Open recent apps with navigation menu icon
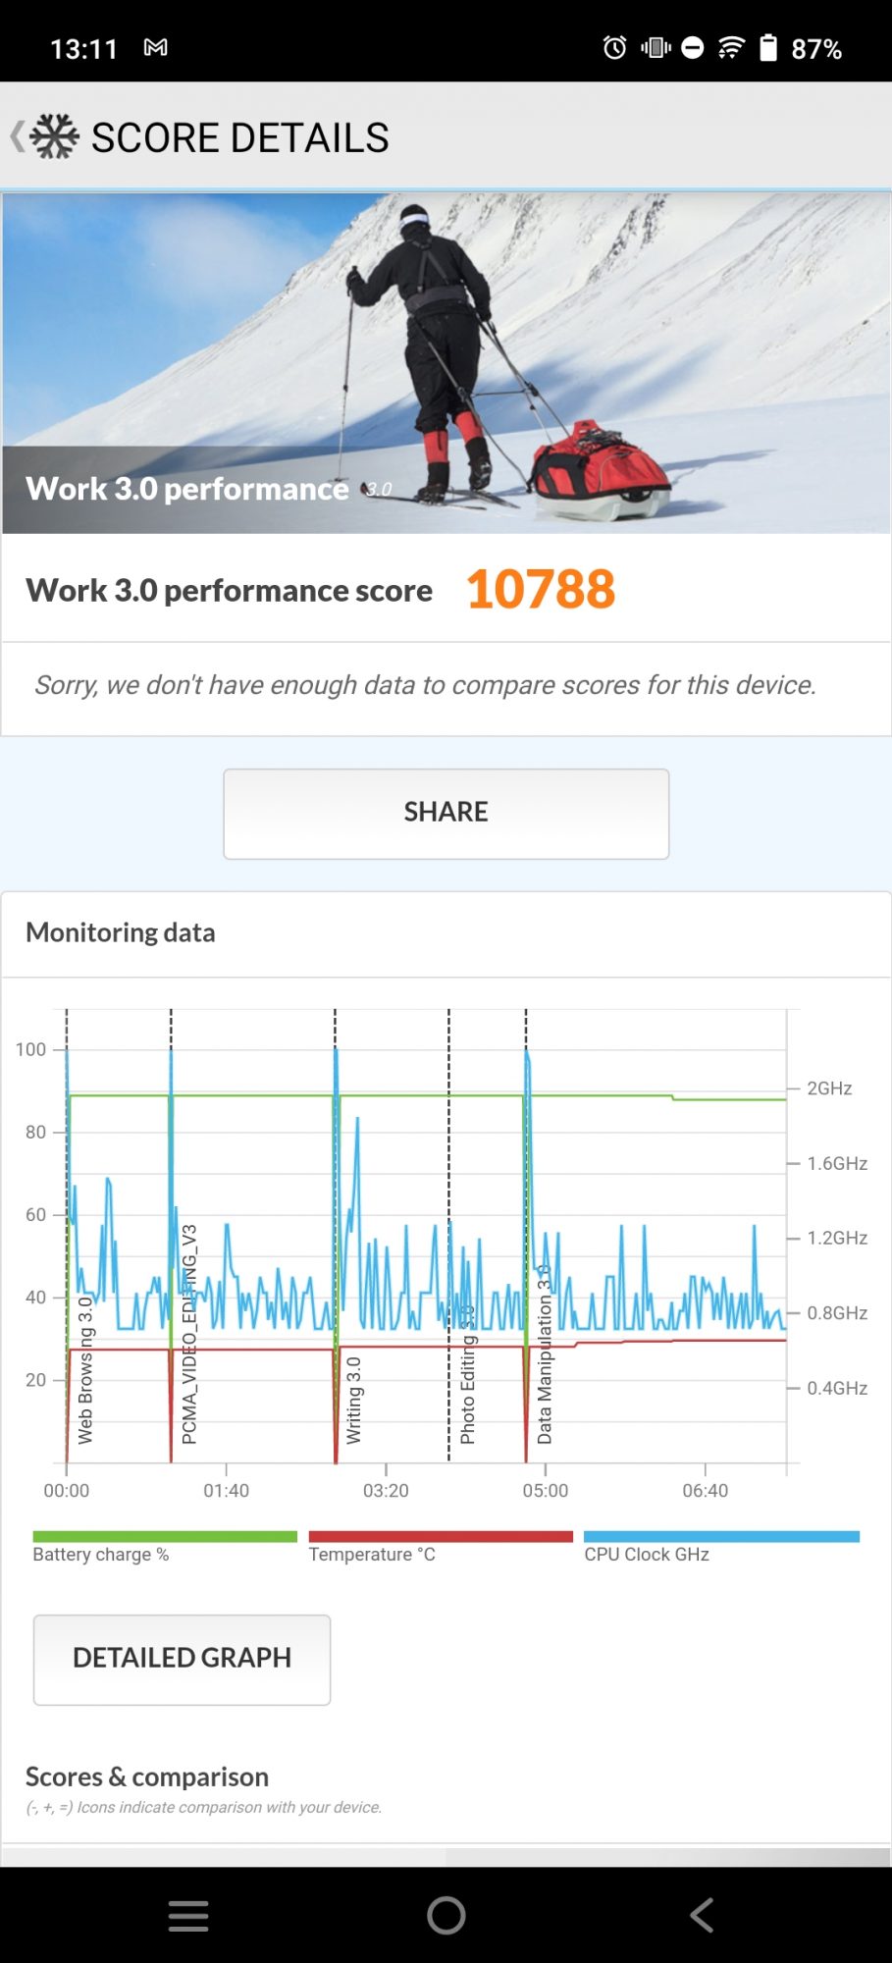892x1963 pixels. click(x=188, y=1915)
